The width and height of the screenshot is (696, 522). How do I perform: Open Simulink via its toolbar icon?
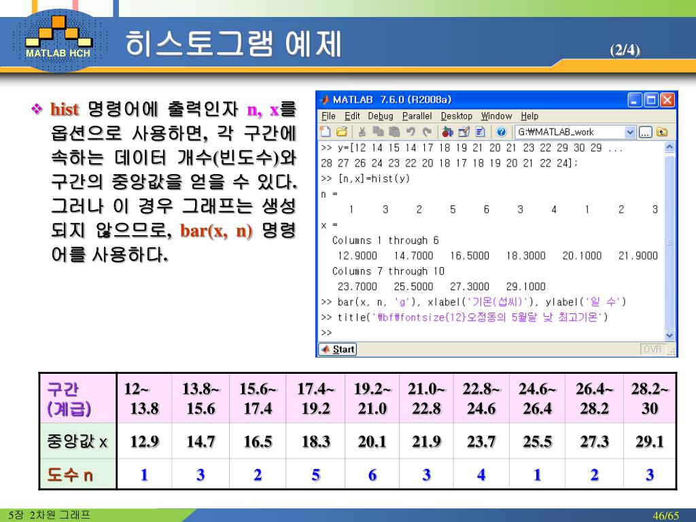click(447, 132)
